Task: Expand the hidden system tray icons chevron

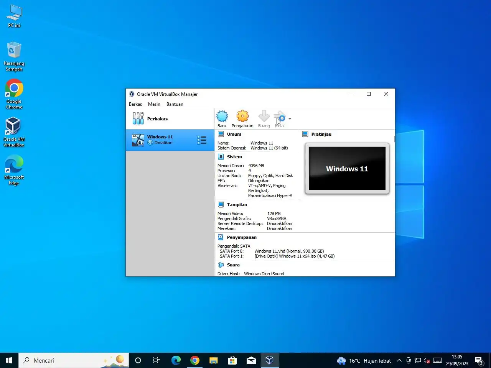Action: tap(399, 360)
